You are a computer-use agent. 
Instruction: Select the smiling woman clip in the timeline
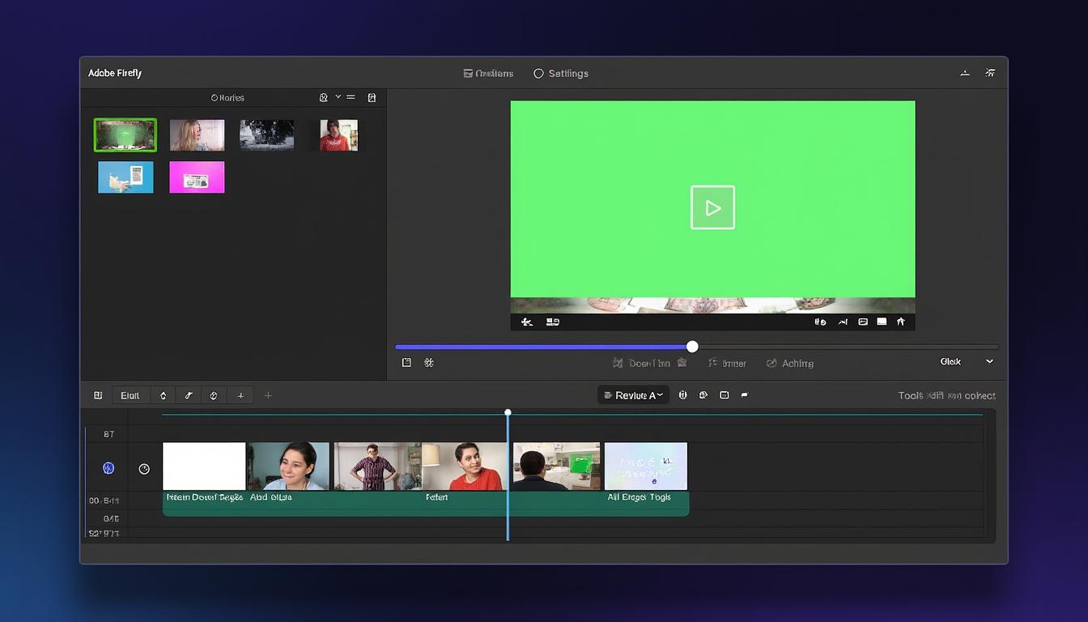288,466
